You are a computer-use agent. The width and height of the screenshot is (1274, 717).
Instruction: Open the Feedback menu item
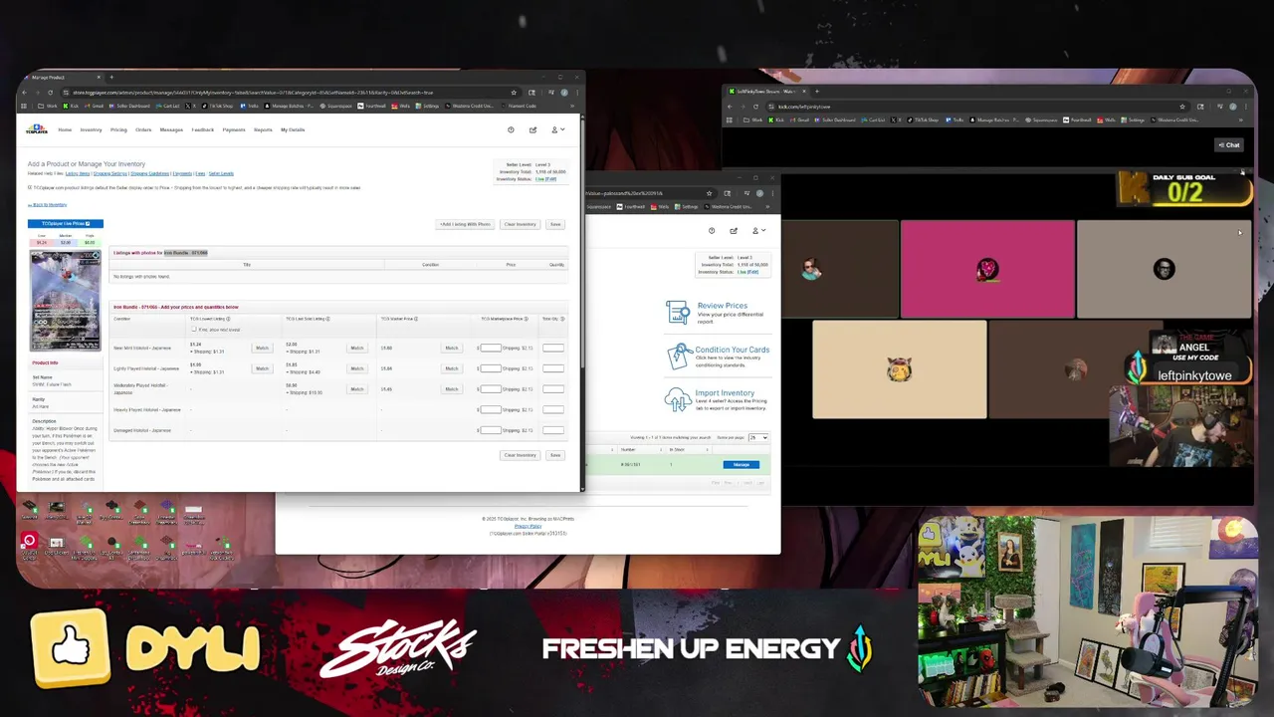coord(203,129)
